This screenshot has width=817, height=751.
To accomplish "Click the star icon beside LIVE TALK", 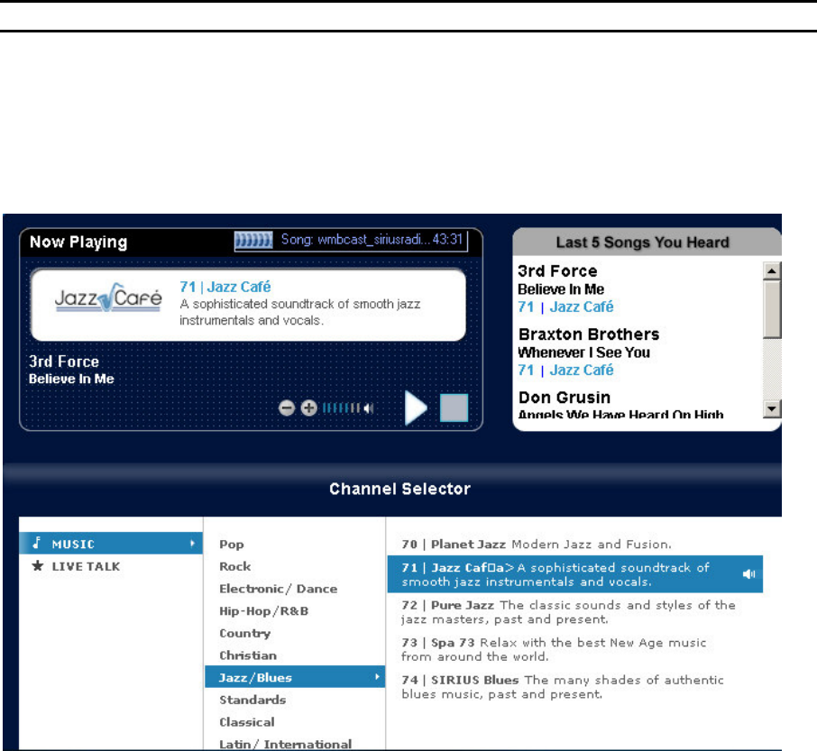I will 37,565.
